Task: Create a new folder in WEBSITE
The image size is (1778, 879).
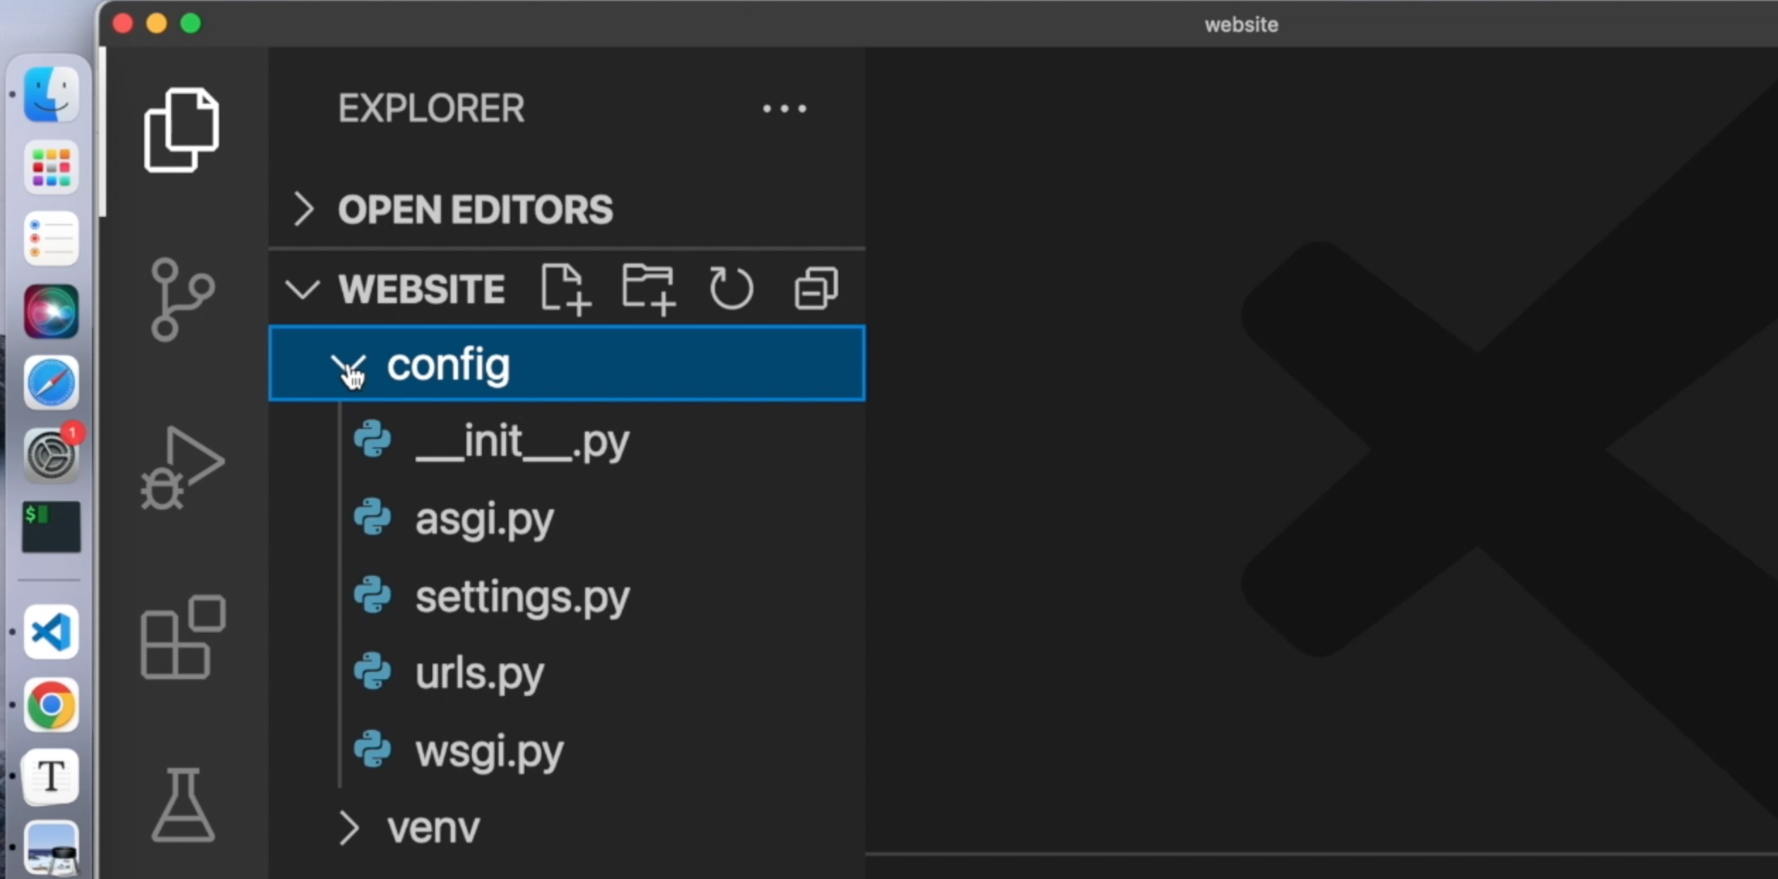Action: (x=648, y=289)
